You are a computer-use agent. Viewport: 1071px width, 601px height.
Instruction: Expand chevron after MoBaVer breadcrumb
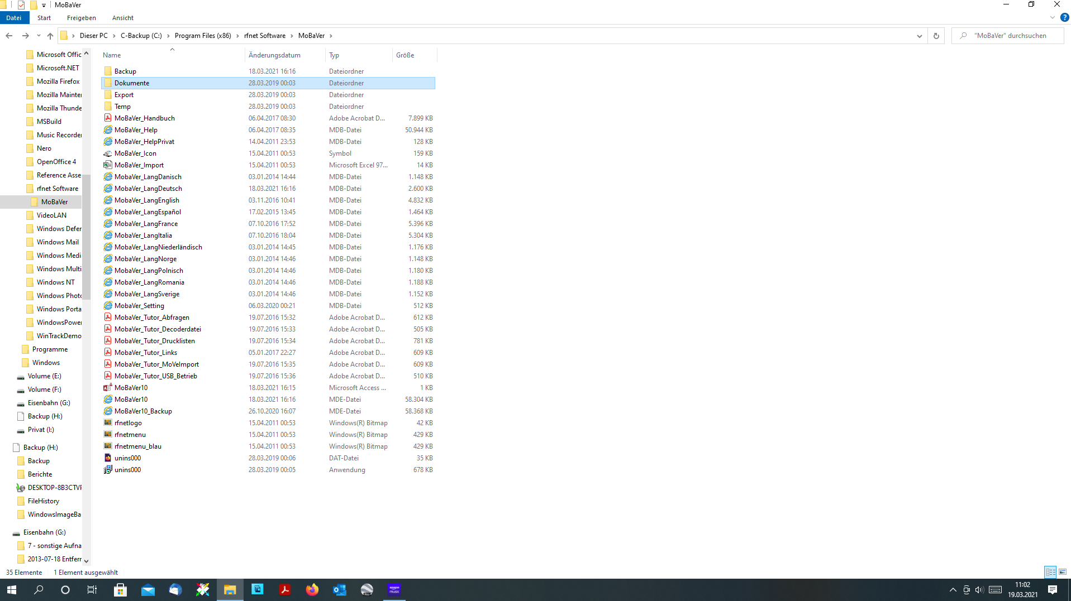coord(331,36)
